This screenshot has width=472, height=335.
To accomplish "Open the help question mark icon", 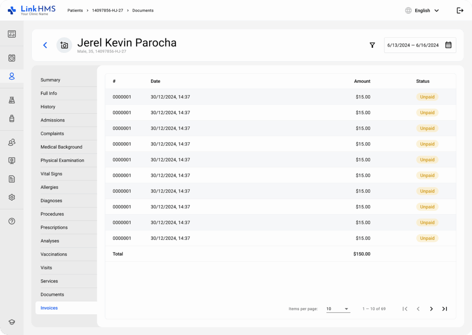I will click(12, 221).
